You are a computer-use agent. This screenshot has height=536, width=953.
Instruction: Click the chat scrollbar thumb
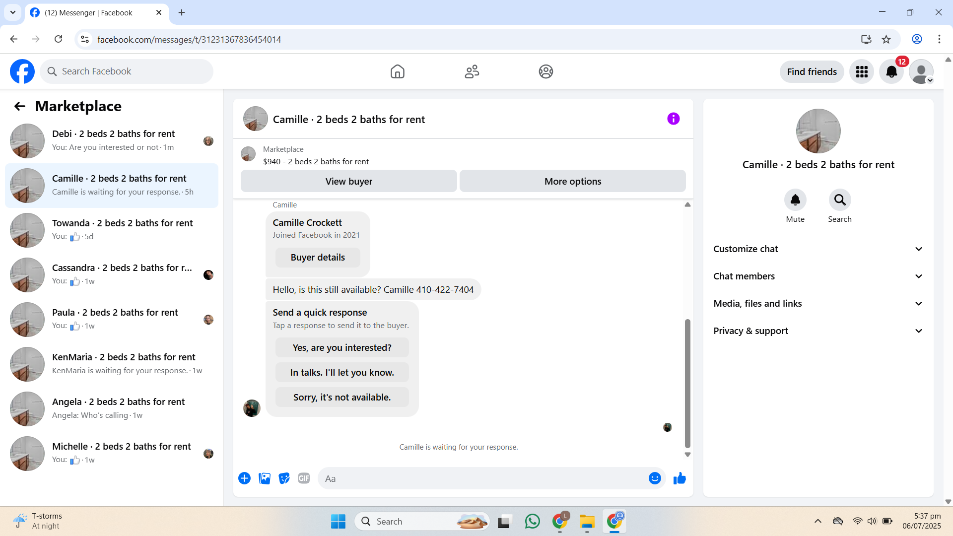point(687,384)
